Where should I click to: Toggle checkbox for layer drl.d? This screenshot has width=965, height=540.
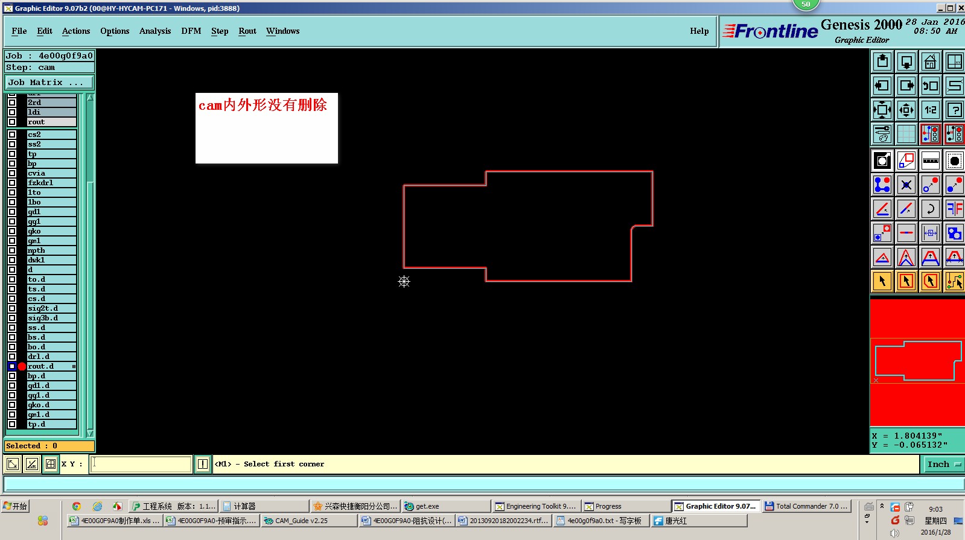(12, 357)
